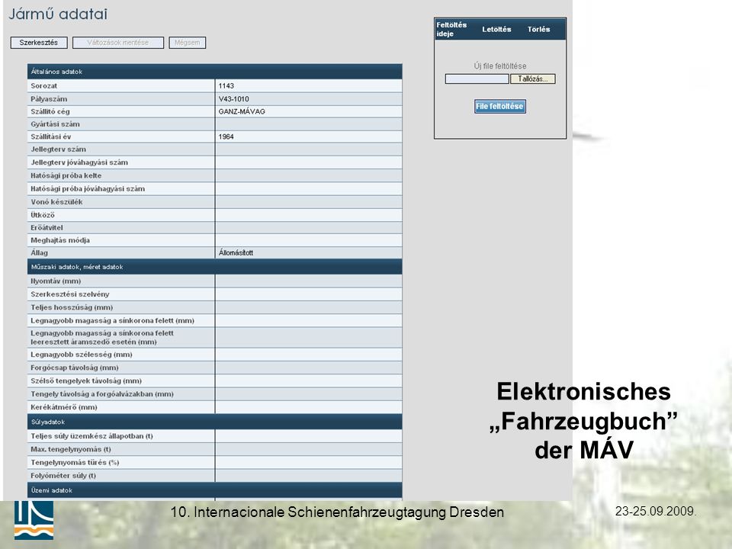The width and height of the screenshot is (732, 549).
Task: Click the Folyóméter súly (t) label
Action: coord(63,475)
